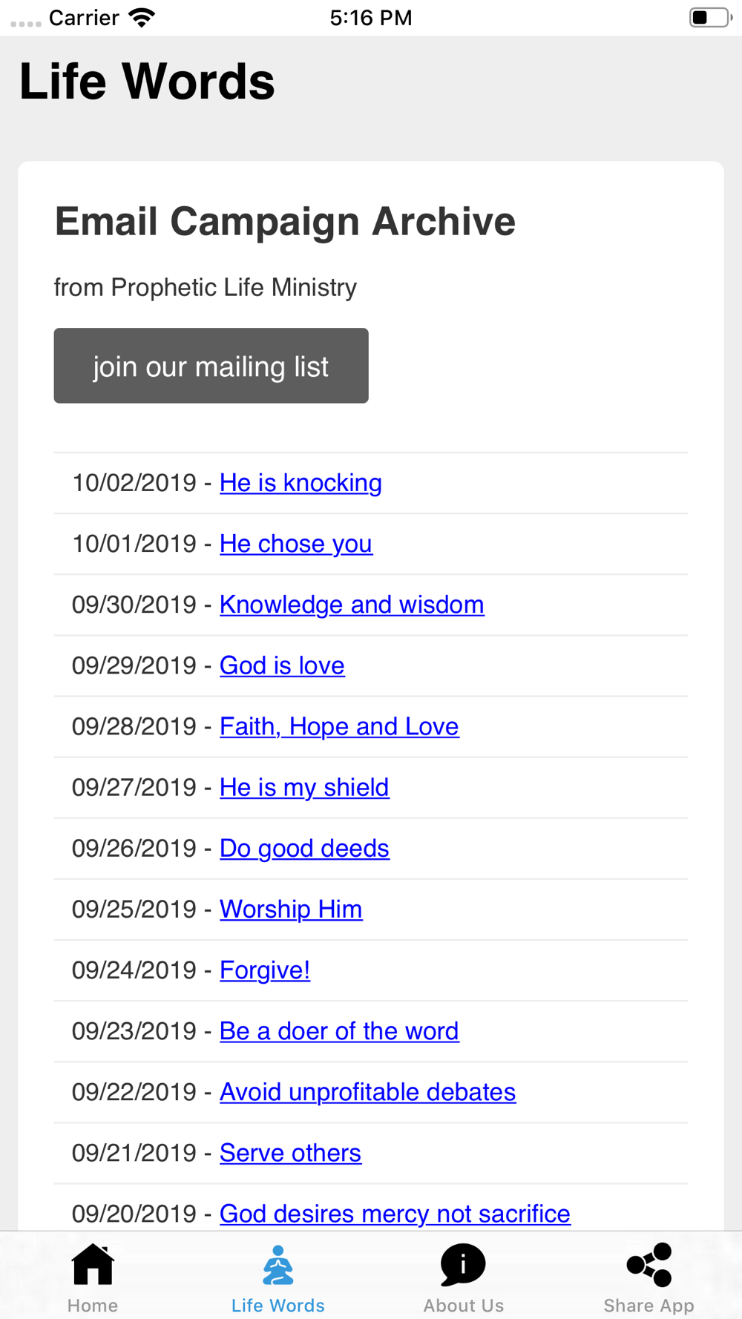Screen dimensions: 742x1319
Task: Open the "He is knocking" link
Action: [x=301, y=483]
